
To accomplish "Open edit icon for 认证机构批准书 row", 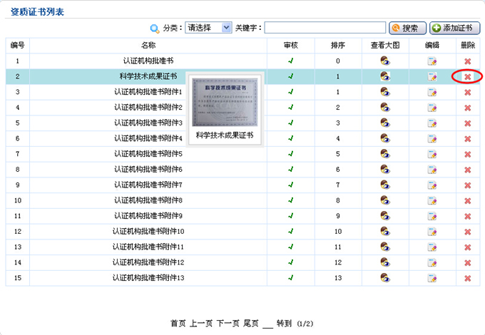I will (432, 61).
